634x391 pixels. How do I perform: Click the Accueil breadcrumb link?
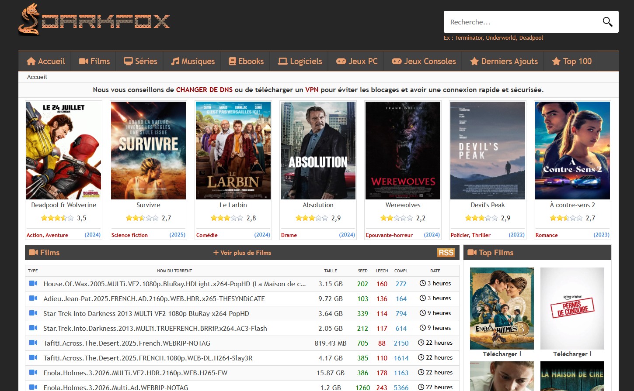coord(37,77)
